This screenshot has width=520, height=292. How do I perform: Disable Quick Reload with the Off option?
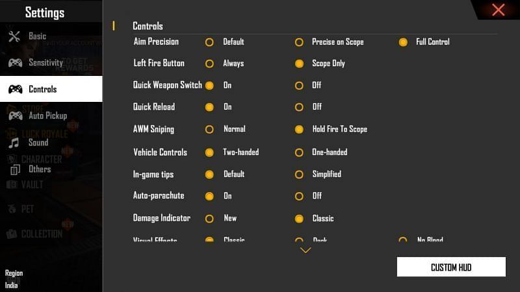tap(299, 107)
